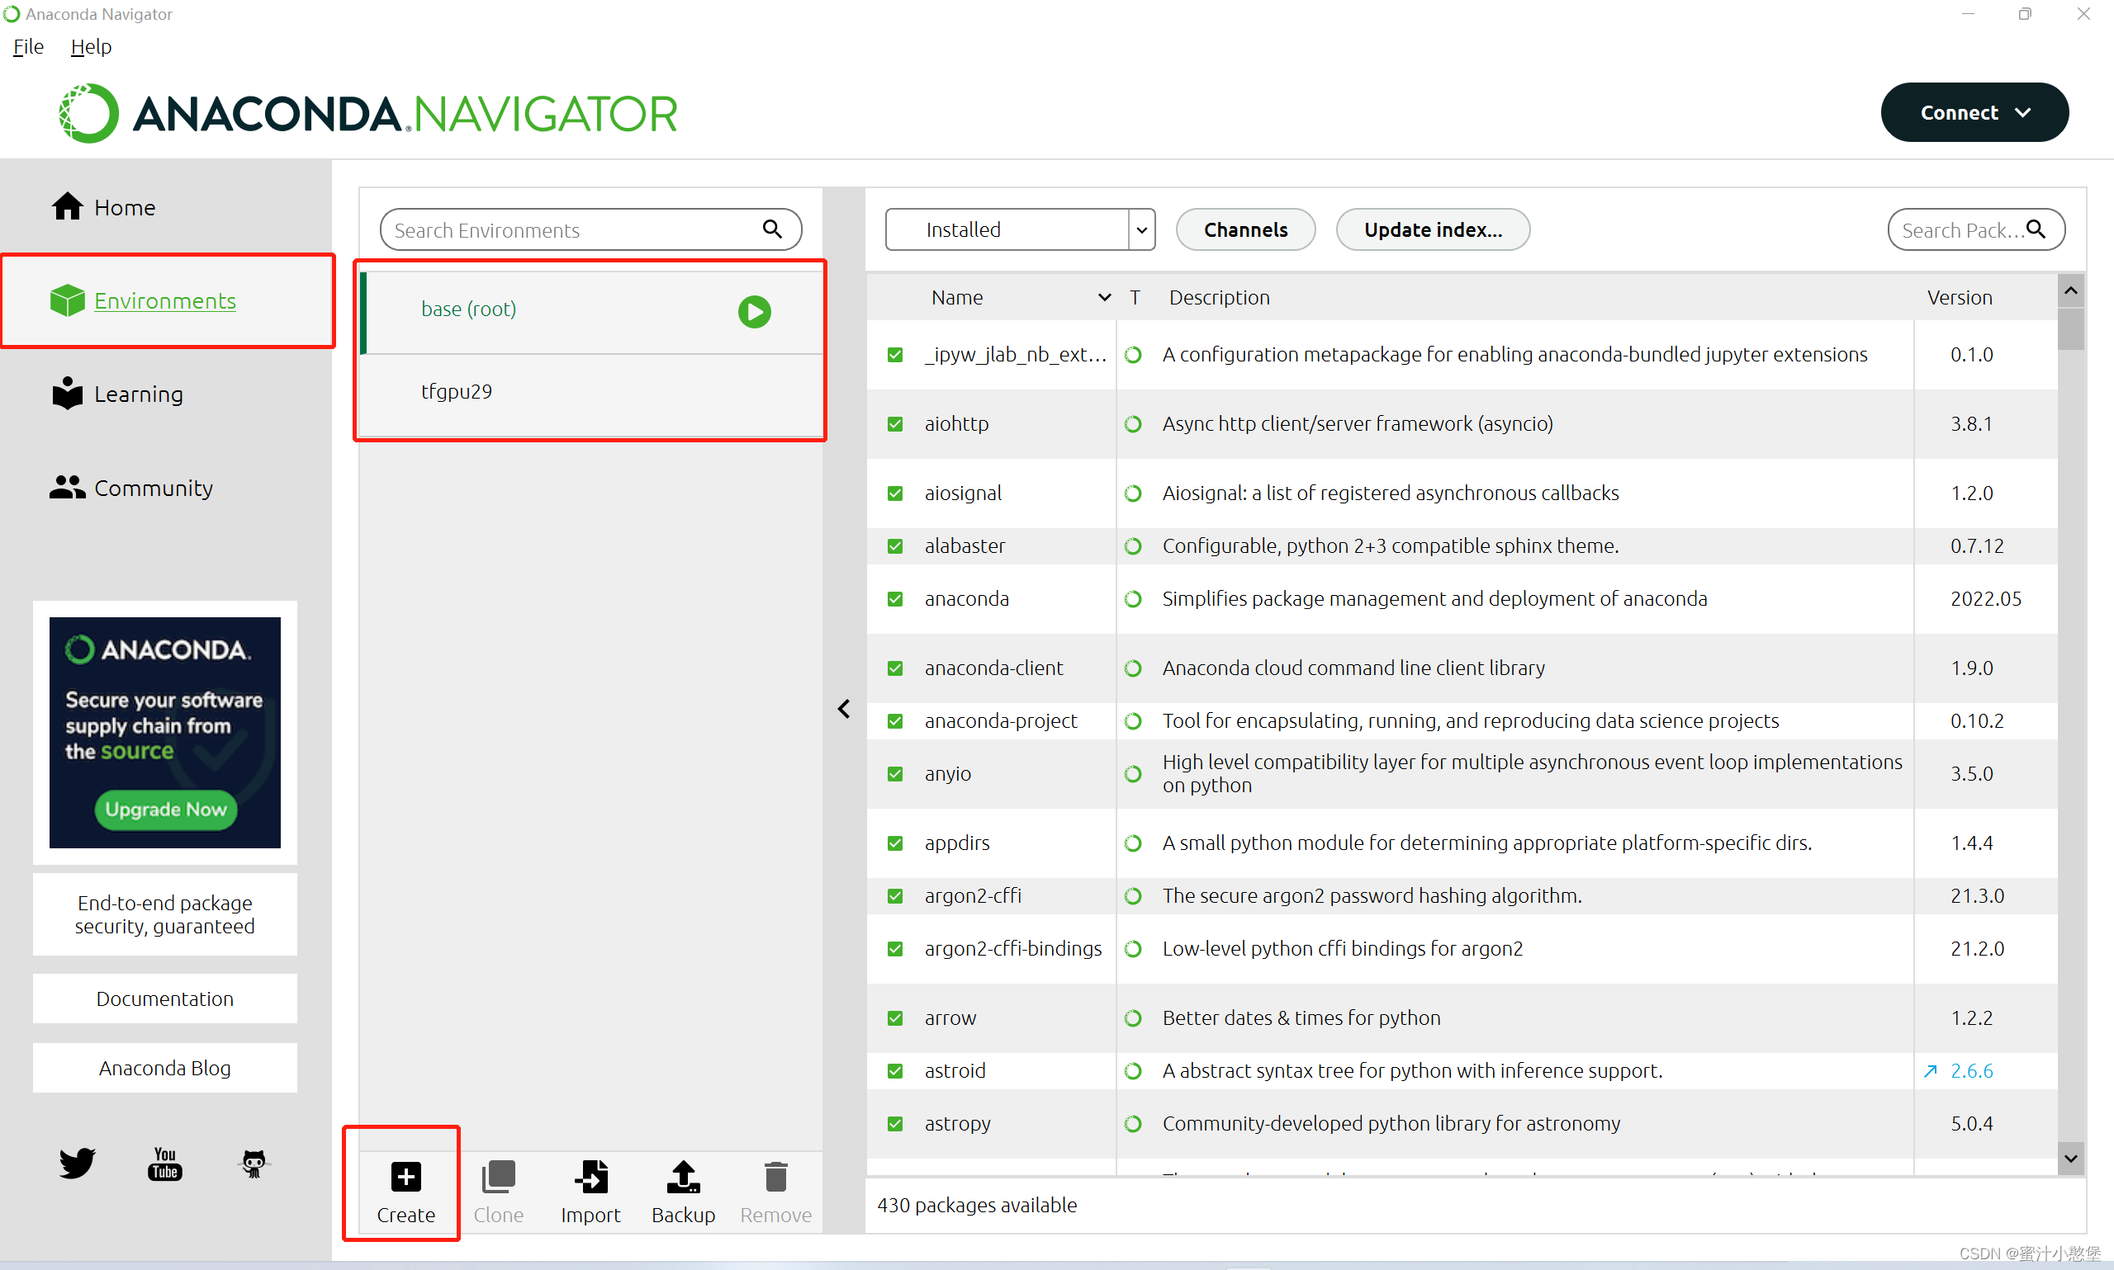This screenshot has height=1270, width=2114.
Task: Toggle the astroid package checkbox
Action: click(x=895, y=1070)
